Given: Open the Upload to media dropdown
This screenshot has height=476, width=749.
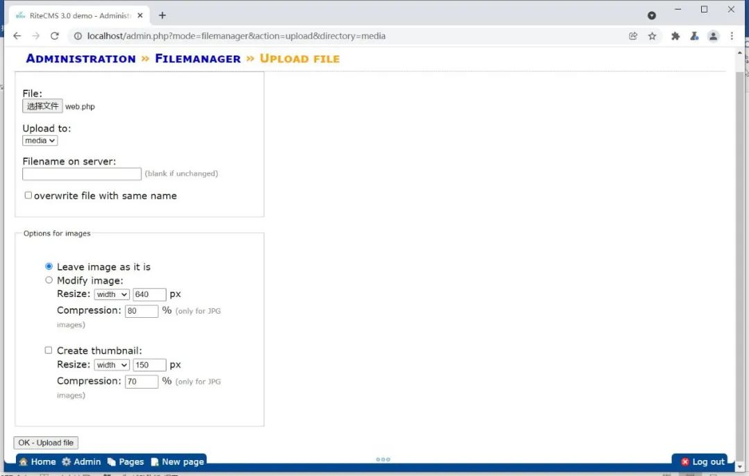Looking at the screenshot, I should pyautogui.click(x=40, y=140).
